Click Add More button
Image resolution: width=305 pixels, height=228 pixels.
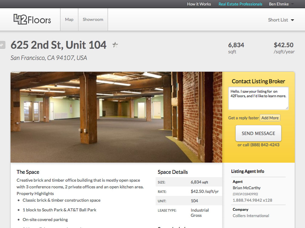pos(270,118)
